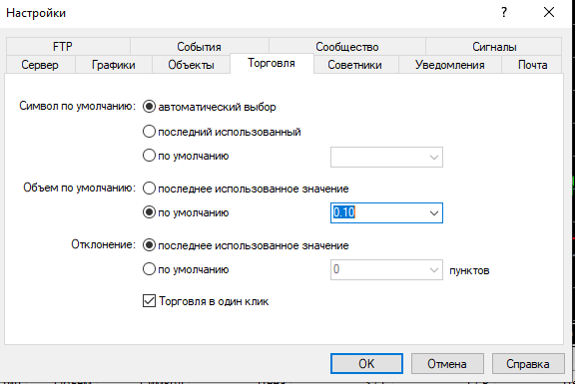Screen dimensions: 575x384
Task: Select the Торговля tab
Action: pos(272,64)
